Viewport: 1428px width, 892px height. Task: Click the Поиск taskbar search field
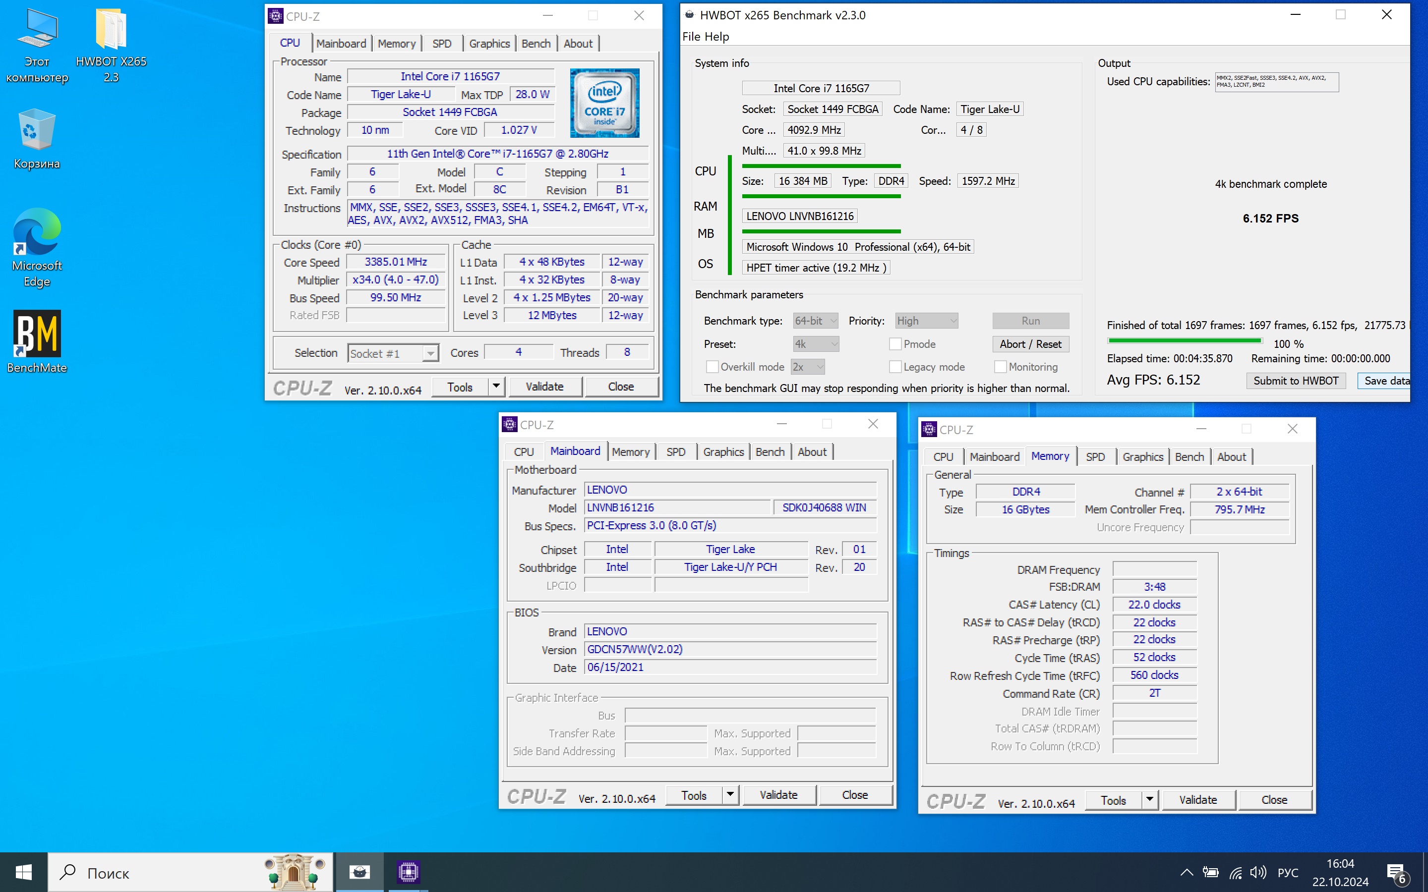click(190, 872)
